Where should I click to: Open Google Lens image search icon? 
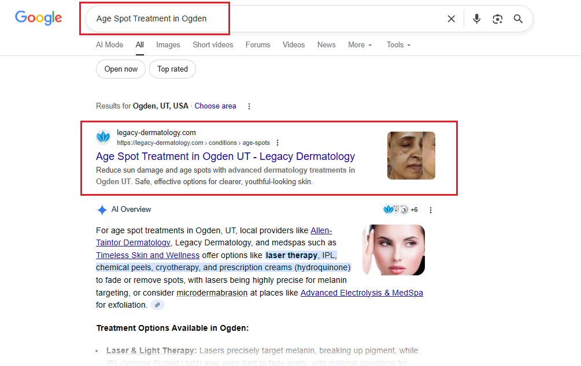[497, 19]
